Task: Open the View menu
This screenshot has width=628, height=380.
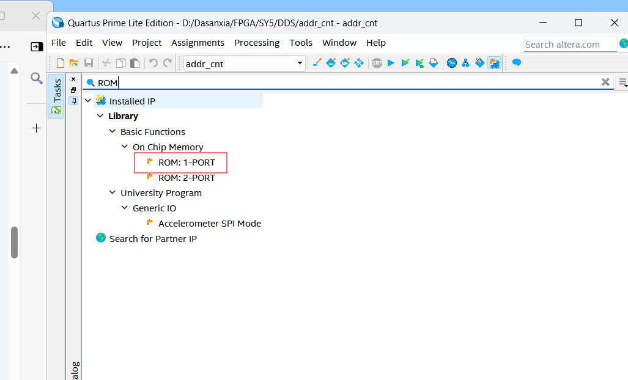Action: coord(112,43)
